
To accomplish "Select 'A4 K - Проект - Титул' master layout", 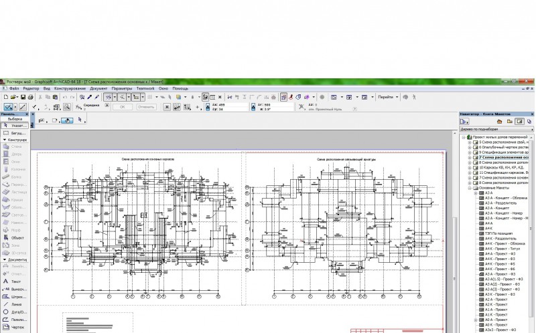I will point(502,249).
